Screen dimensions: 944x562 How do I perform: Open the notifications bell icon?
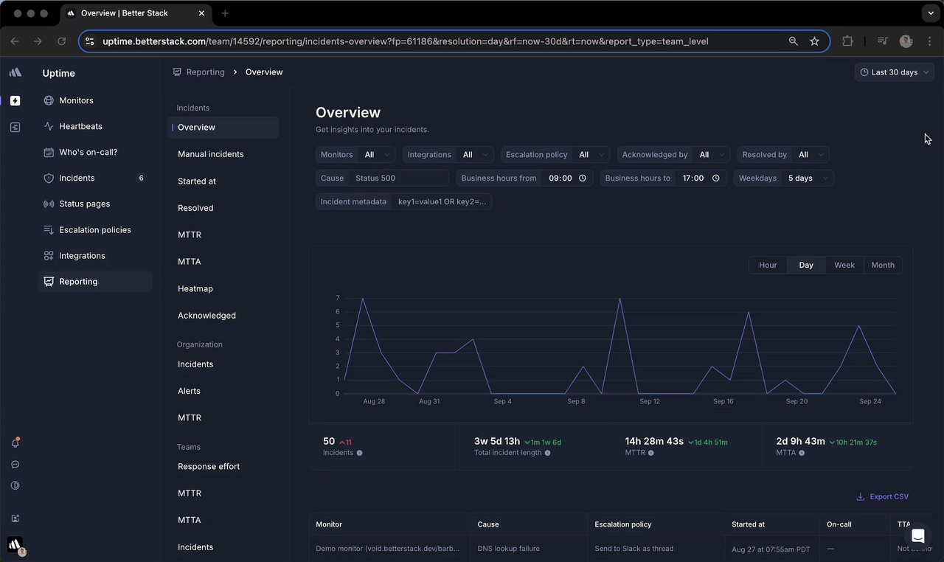point(15,443)
